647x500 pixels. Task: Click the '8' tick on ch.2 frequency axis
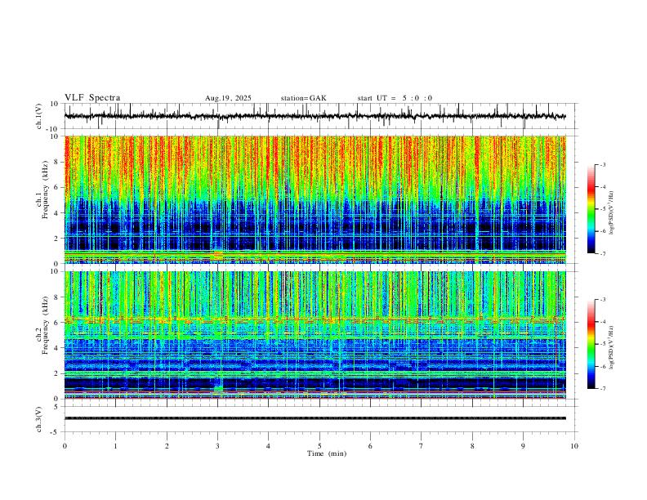pyautogui.click(x=57, y=297)
